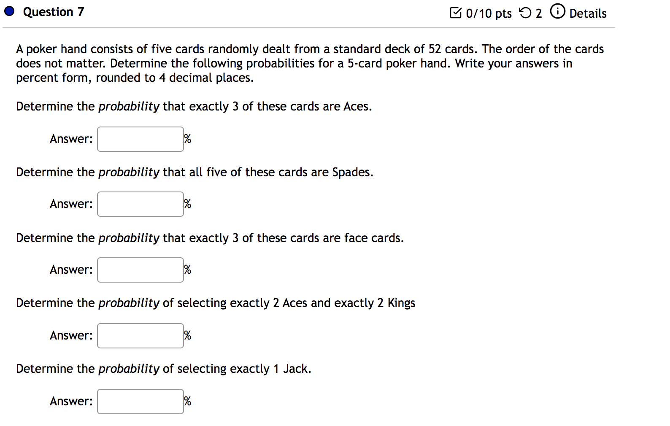The height and width of the screenshot is (426, 670).
Task: Click inside the Spades probability answer box
Action: click(x=140, y=204)
